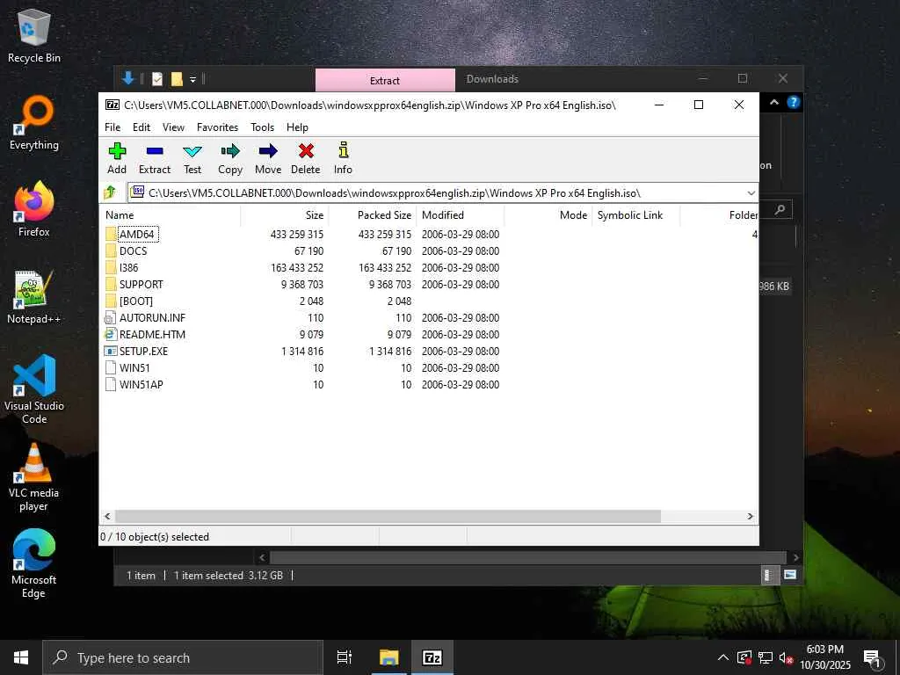The image size is (900, 675).
Task: Click the 1 314 816 size of SETUP.EXE
Action: click(302, 351)
